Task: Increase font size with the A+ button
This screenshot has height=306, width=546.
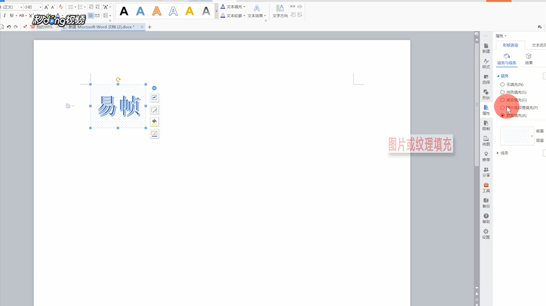Action: point(46,7)
